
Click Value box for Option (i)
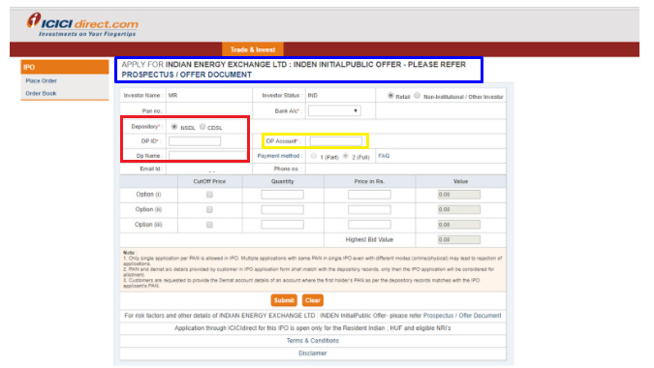tap(459, 195)
